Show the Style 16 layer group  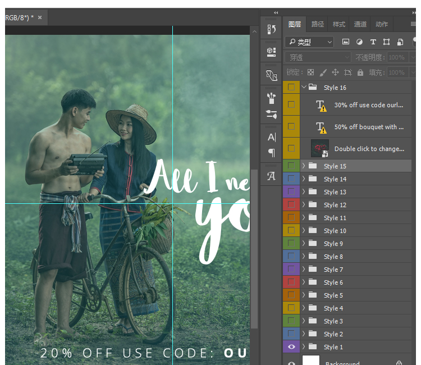(291, 88)
